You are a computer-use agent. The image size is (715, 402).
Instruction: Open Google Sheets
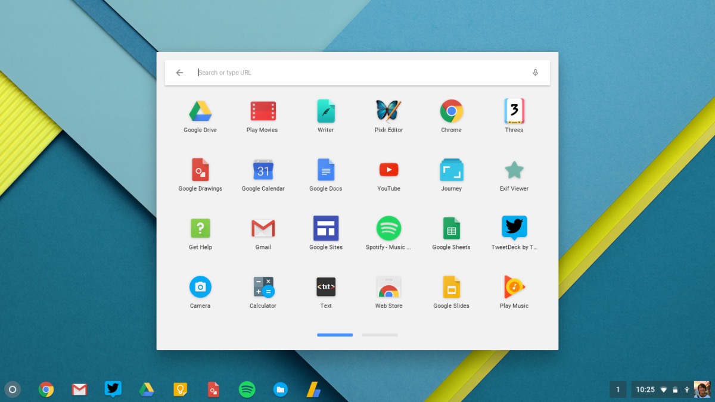point(451,228)
